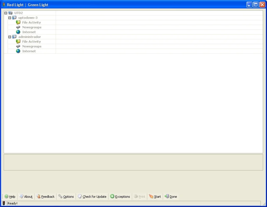The height and width of the screenshot is (207, 267).
Task: Send Feedback via toolbar button
Action: (46, 197)
